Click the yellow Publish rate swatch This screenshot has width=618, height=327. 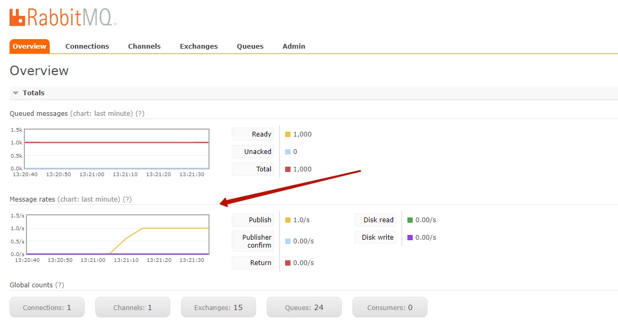click(x=288, y=220)
